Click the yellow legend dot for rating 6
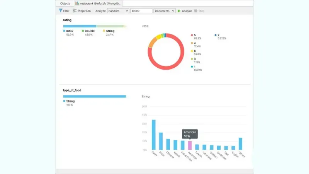Viewport: 309px width, 174px height. (192, 51)
